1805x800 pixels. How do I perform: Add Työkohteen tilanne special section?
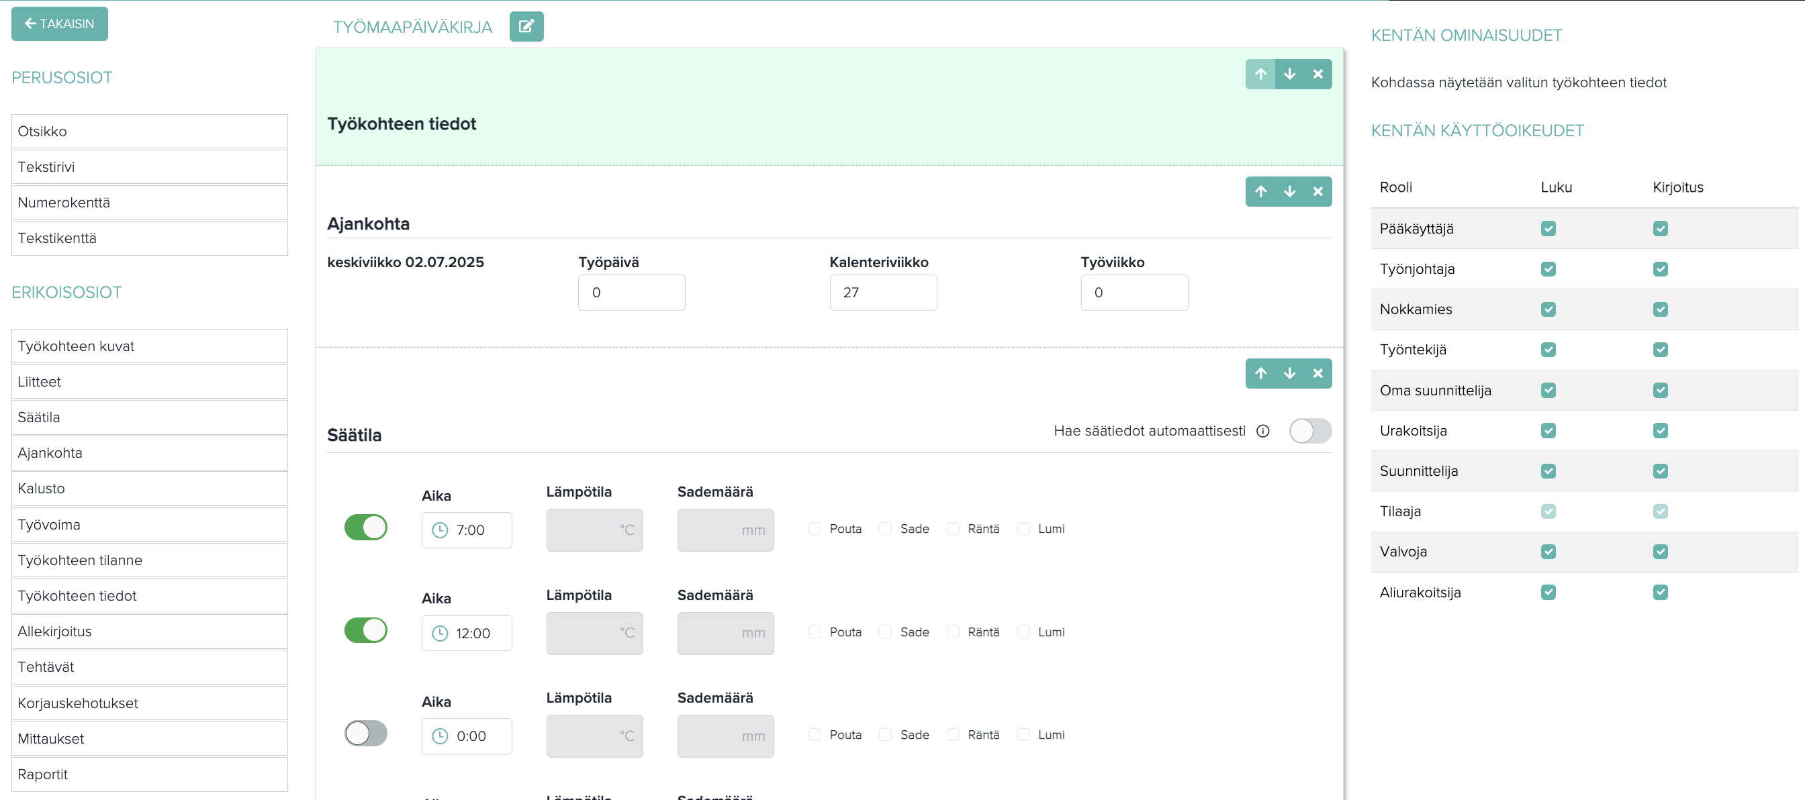149,560
